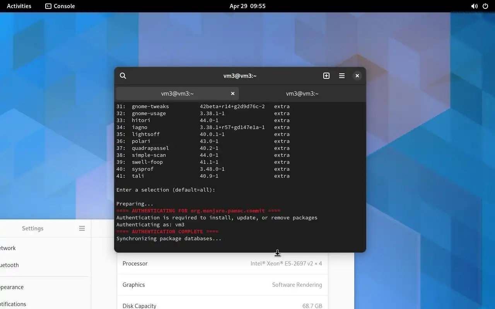This screenshot has width=495, height=309.
Task: Select Network in Settings sidebar
Action: click(44, 248)
